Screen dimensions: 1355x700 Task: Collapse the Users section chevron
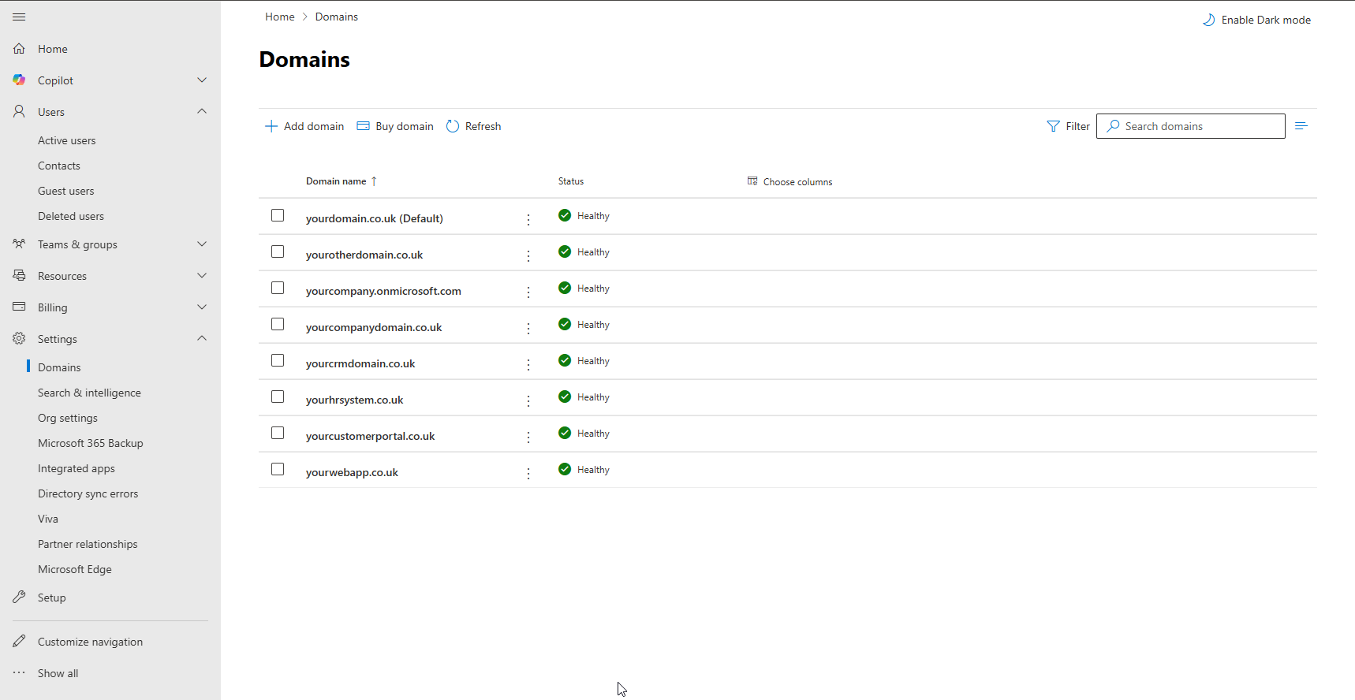[202, 111]
